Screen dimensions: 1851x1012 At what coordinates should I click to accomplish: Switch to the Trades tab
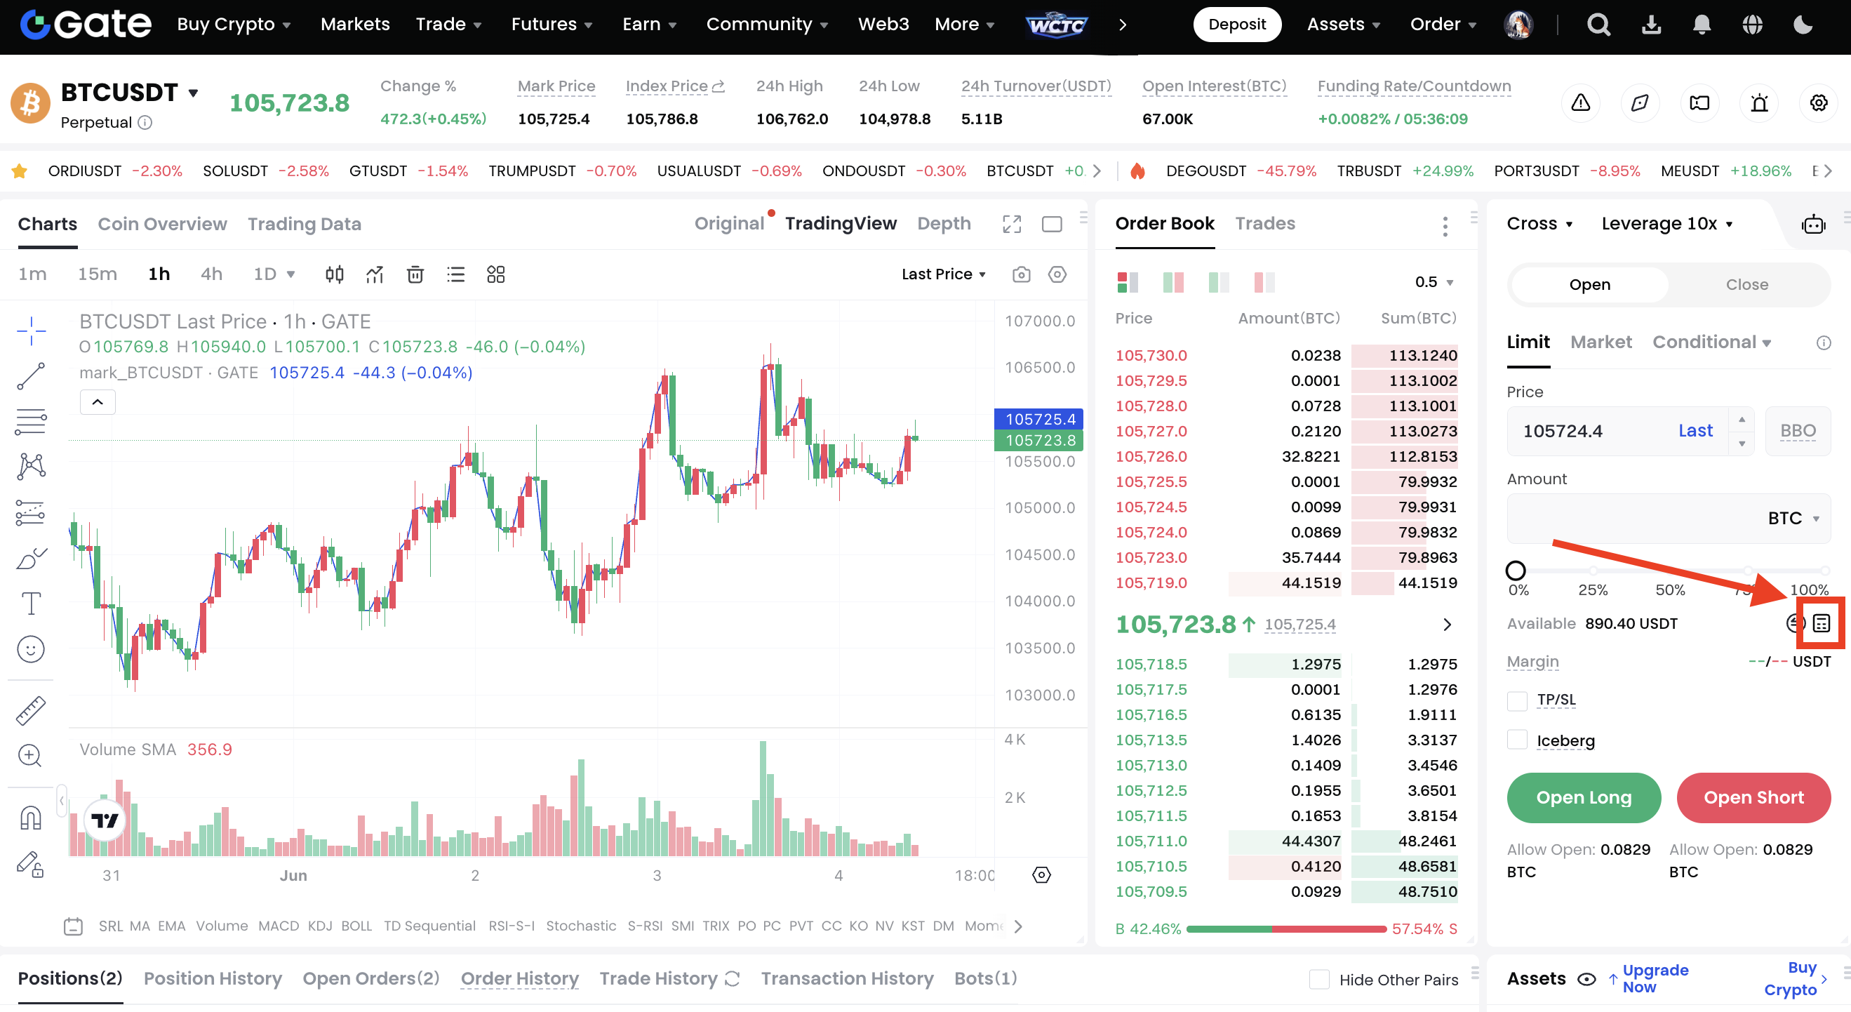click(x=1264, y=224)
